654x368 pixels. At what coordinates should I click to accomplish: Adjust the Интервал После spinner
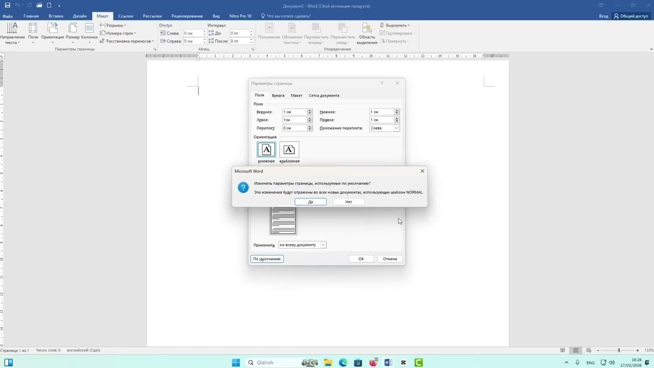251,41
